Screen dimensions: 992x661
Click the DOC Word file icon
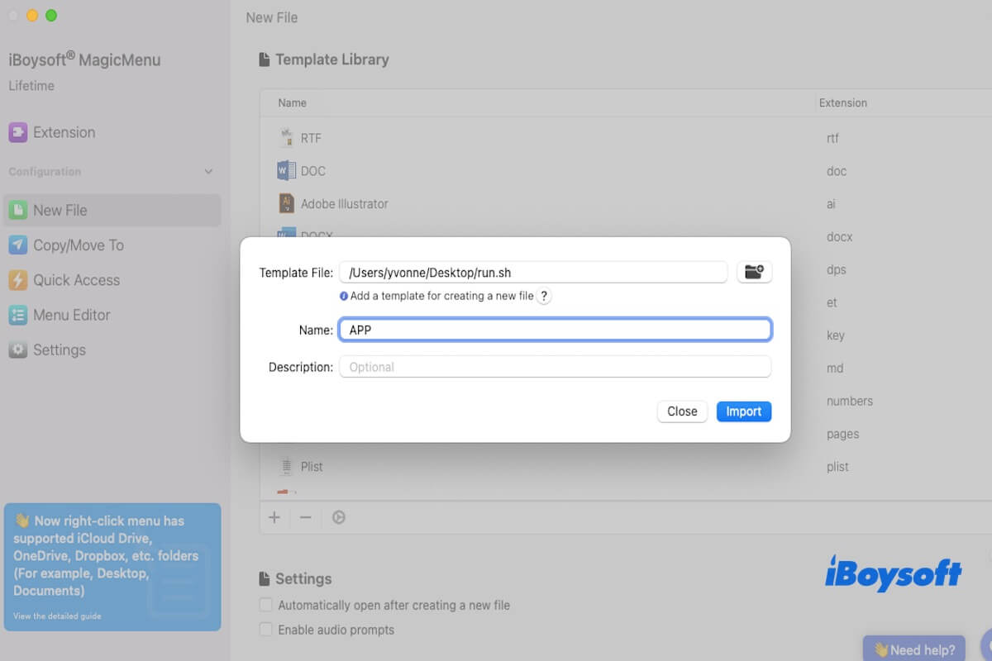click(x=287, y=171)
